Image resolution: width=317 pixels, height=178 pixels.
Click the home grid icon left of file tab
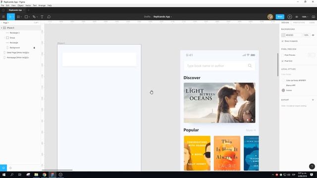pos(3,10)
